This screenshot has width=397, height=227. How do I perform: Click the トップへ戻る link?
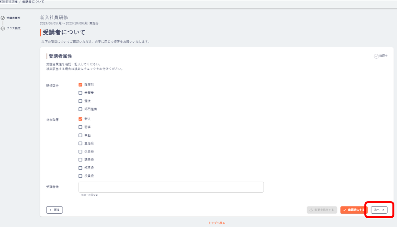coord(217,223)
